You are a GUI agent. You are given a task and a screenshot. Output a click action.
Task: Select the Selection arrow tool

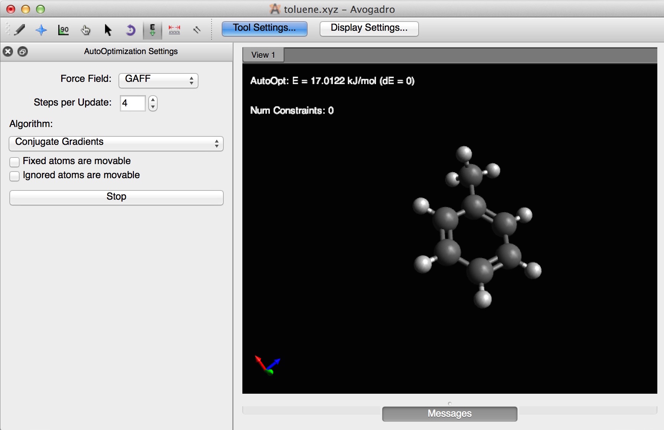[x=108, y=30]
